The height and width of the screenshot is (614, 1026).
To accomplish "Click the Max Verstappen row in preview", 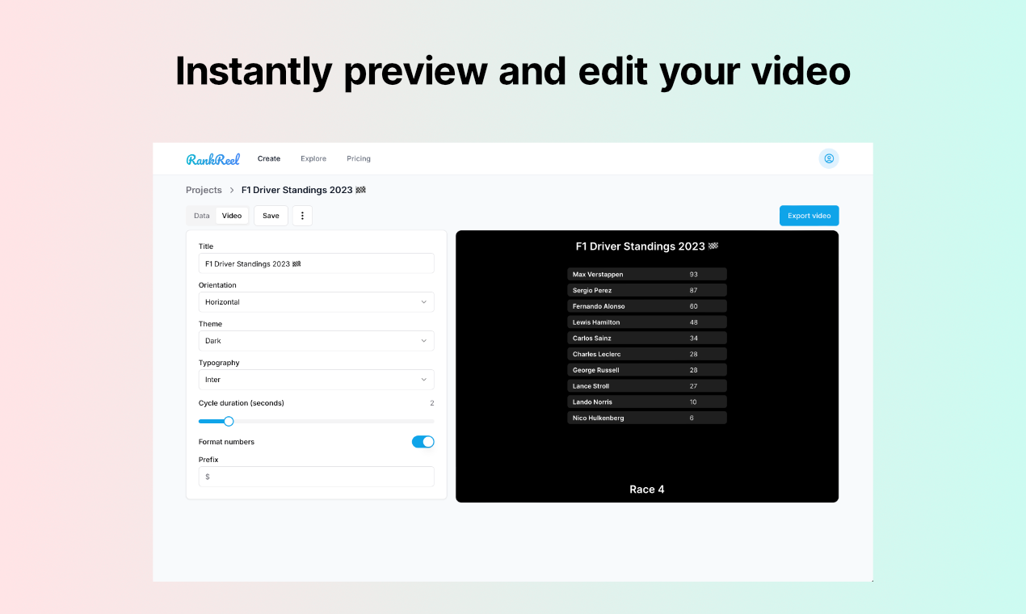I will click(647, 274).
